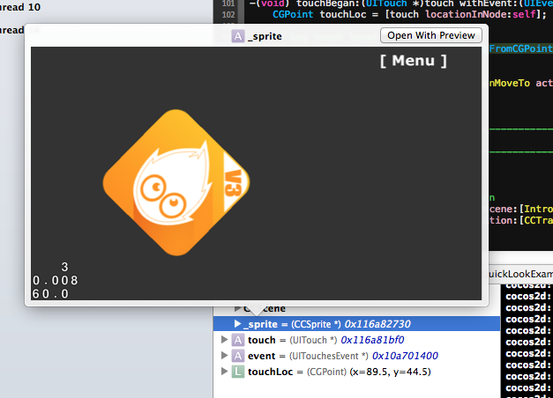Click the Cocos2d V3 logo in preview
The height and width of the screenshot is (398, 553).
[x=176, y=182]
